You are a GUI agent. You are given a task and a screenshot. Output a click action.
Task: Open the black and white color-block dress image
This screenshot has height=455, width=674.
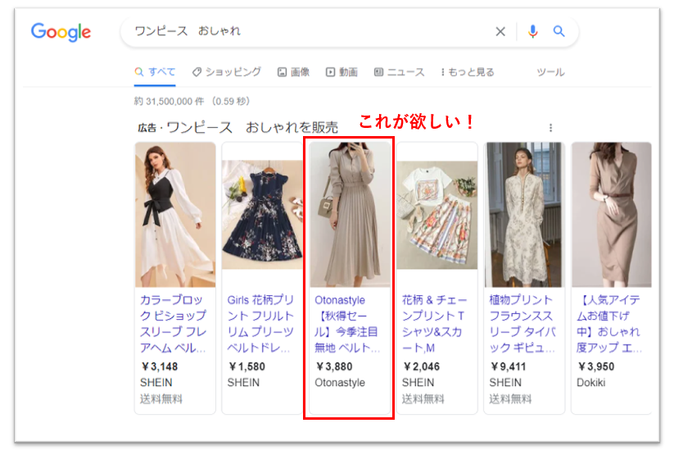tap(175, 215)
